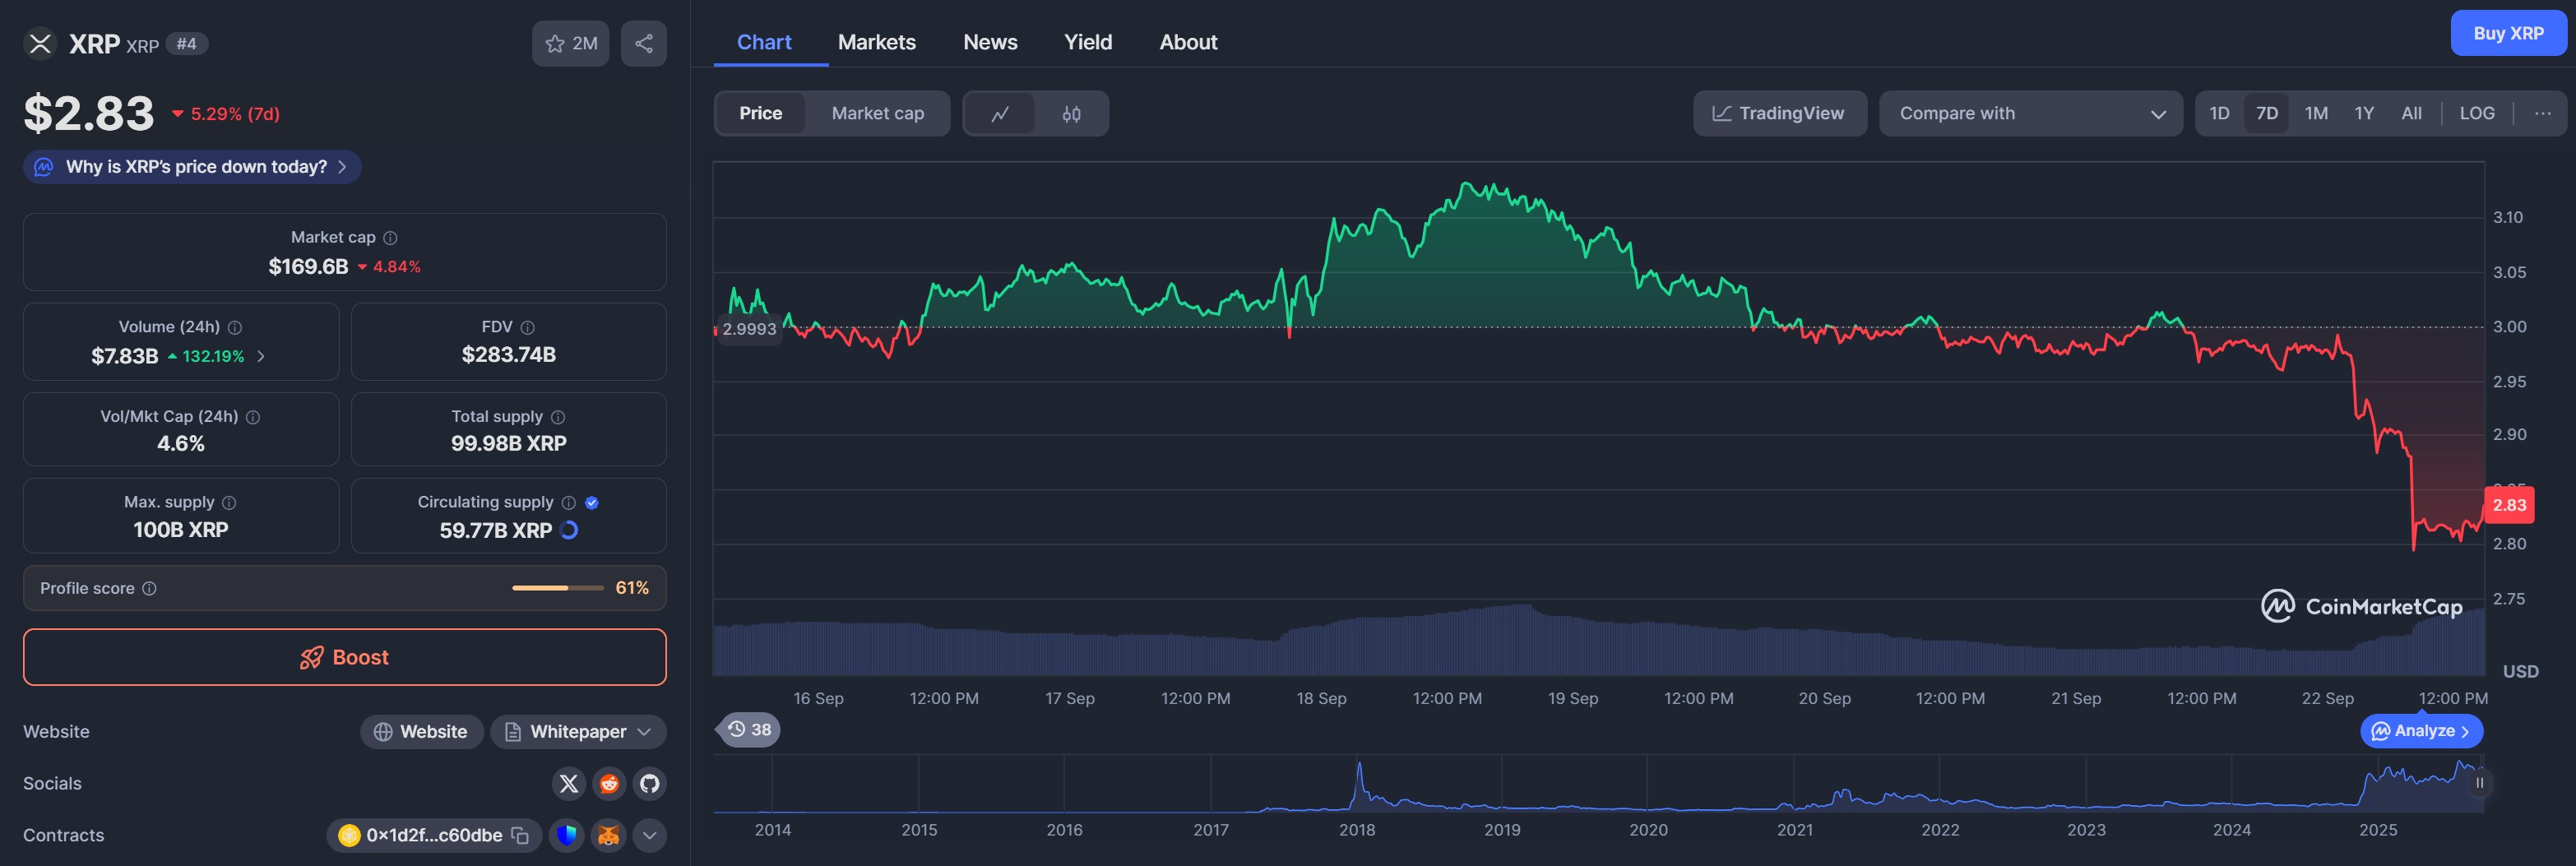Expand more contracts chevron
Image resolution: width=2576 pixels, height=866 pixels.
(650, 835)
